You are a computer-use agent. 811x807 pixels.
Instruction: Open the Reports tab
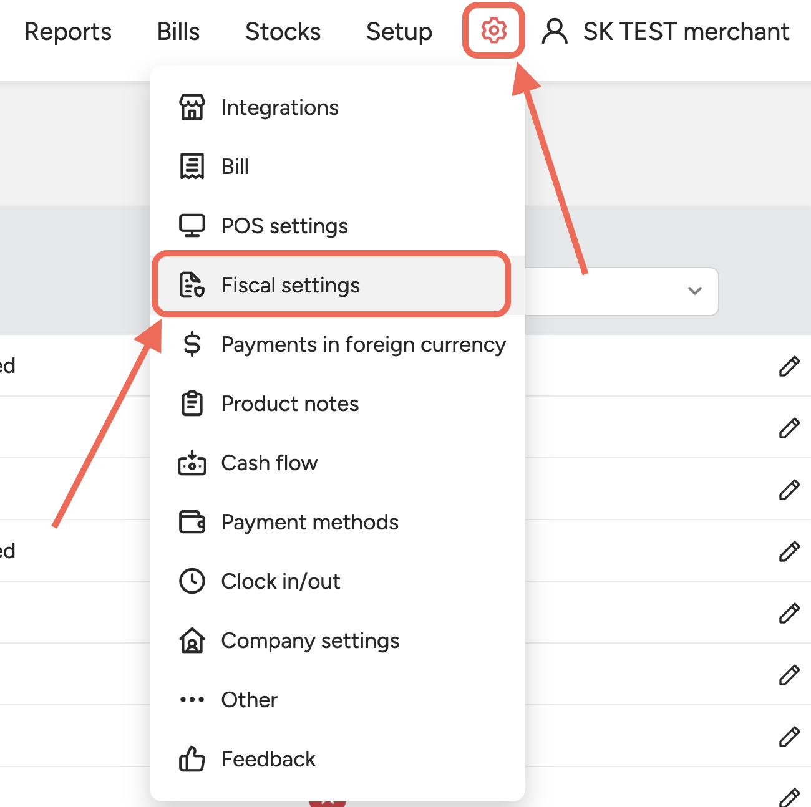click(x=68, y=31)
